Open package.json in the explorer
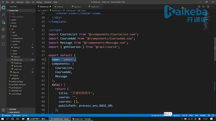The height and width of the screenshot is (121, 216). click(21, 88)
